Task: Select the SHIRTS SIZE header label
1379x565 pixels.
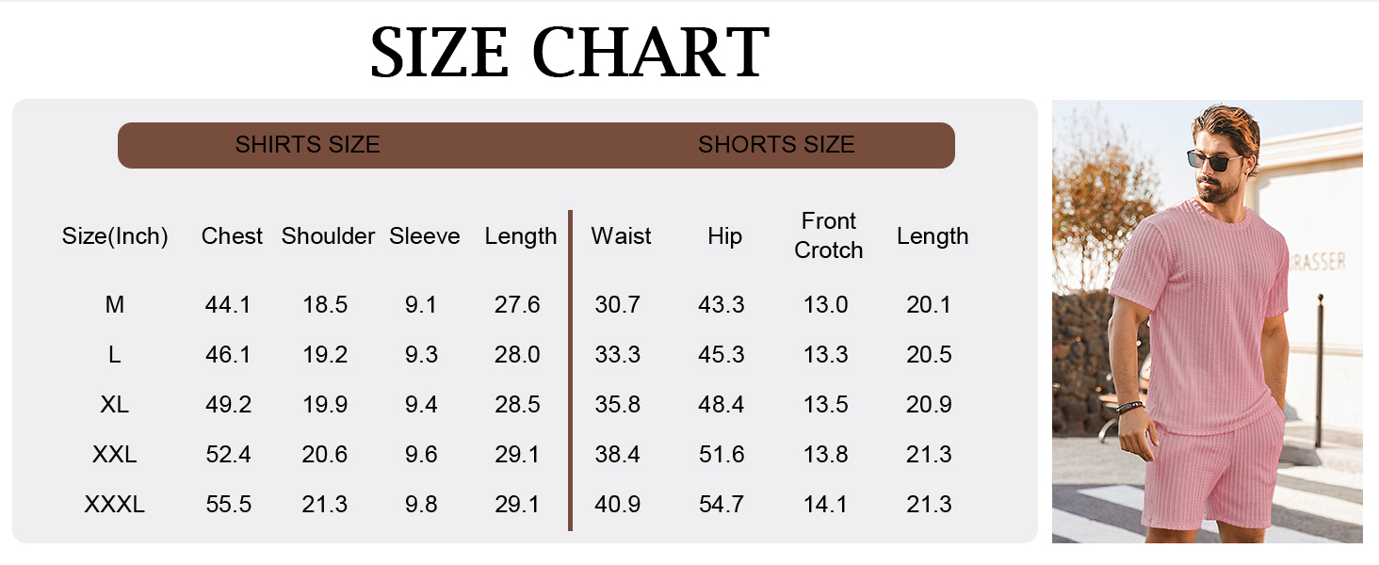Action: tap(307, 145)
